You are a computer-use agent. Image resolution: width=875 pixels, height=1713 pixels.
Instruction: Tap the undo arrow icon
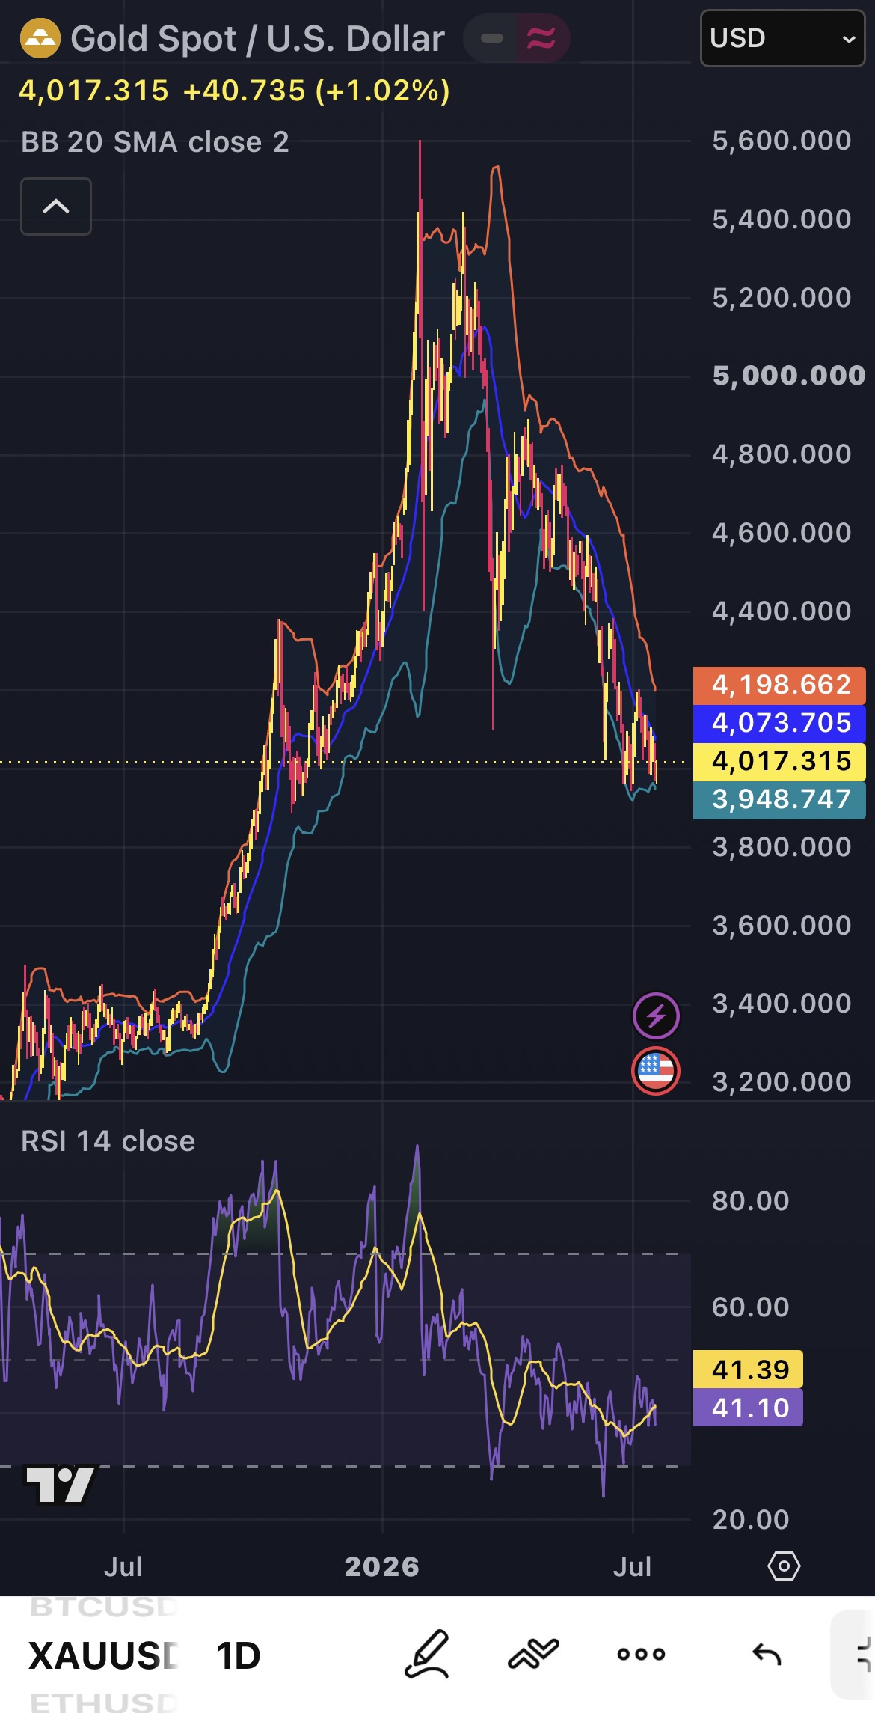click(767, 1654)
